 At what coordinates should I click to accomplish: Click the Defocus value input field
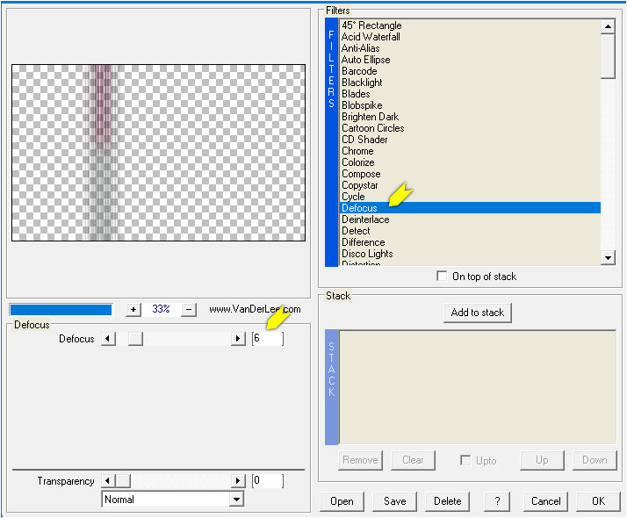point(268,339)
